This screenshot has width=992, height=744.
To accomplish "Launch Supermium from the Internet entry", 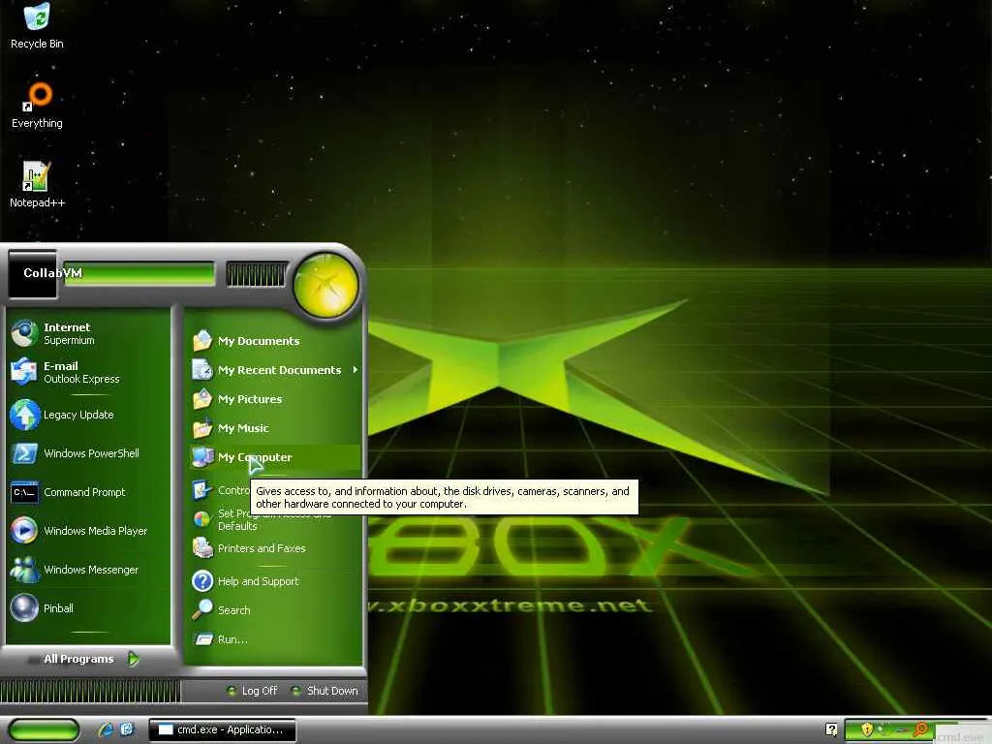I will click(x=87, y=333).
